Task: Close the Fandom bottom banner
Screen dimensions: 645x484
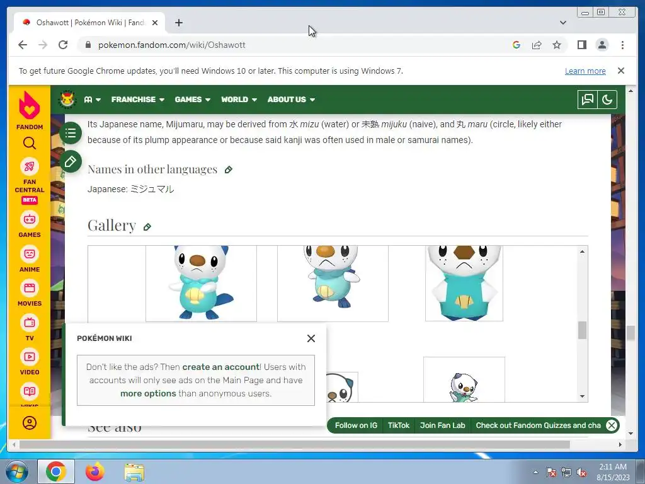Action: click(x=612, y=425)
